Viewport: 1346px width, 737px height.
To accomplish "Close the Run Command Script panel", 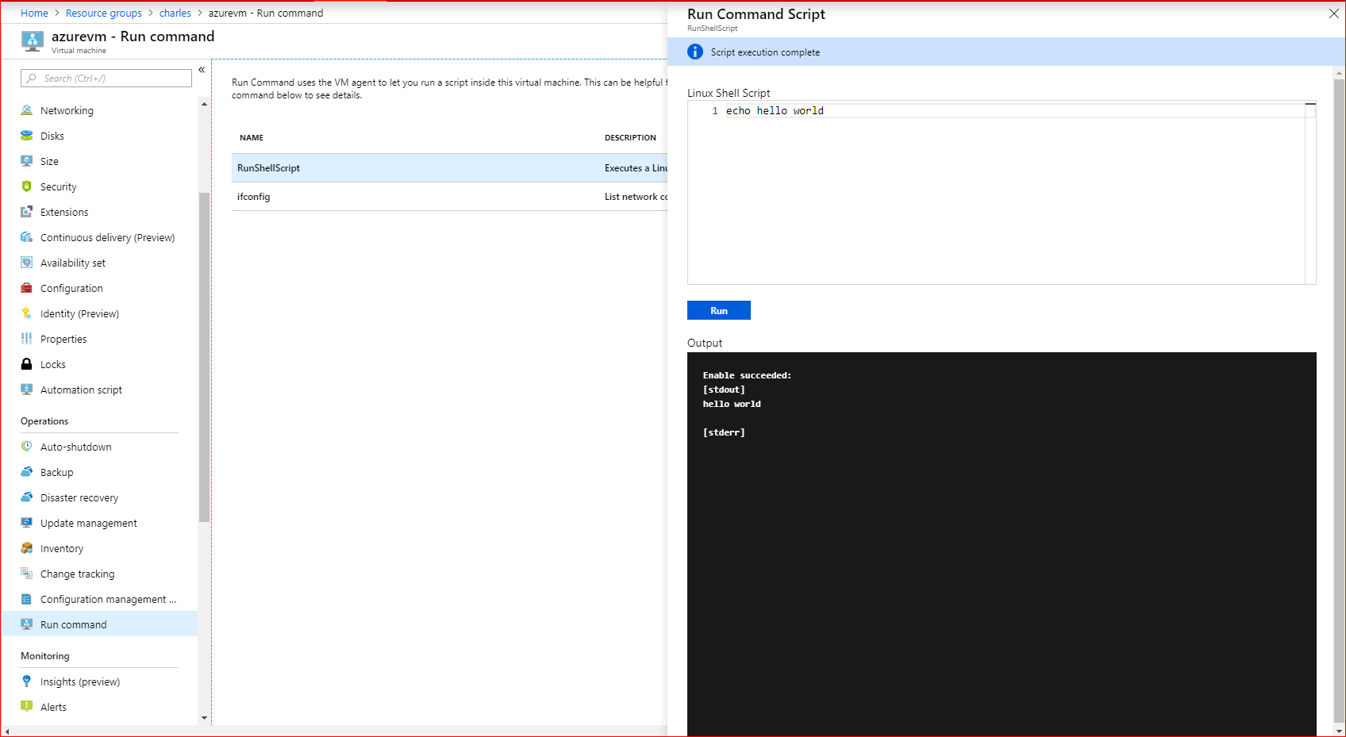I will [1333, 13].
